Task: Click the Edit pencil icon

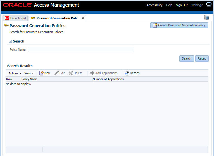Action: pos(56,73)
